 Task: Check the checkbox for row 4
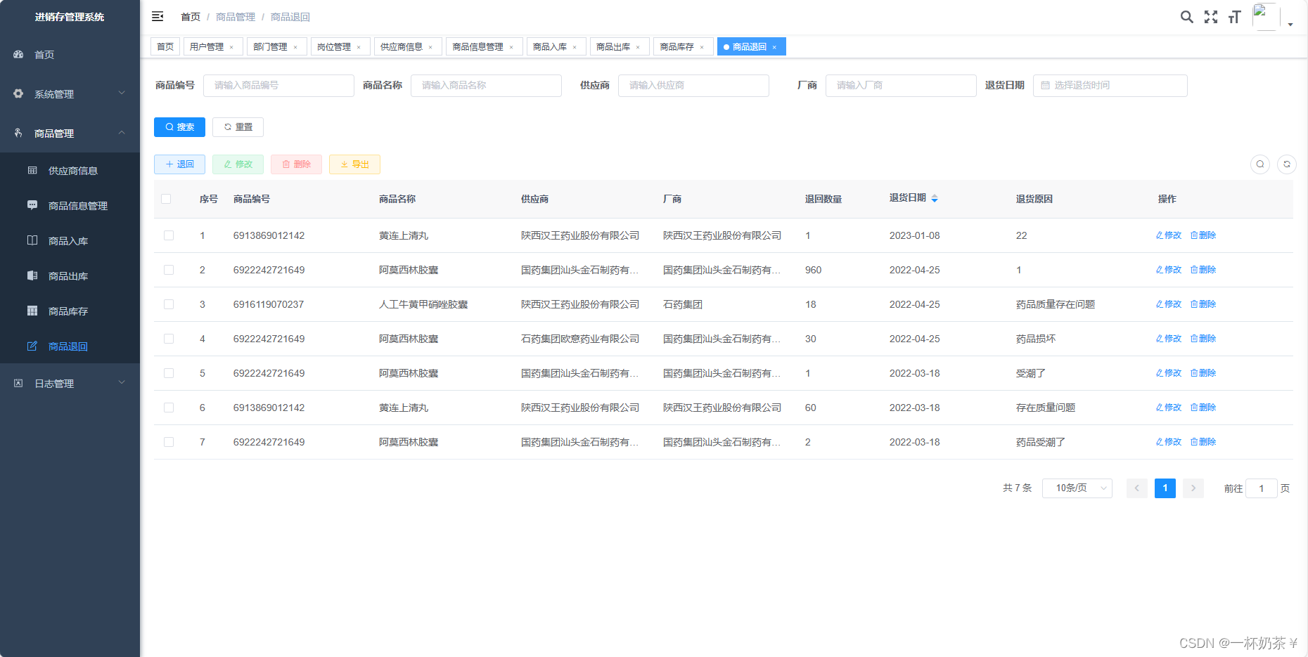(169, 339)
